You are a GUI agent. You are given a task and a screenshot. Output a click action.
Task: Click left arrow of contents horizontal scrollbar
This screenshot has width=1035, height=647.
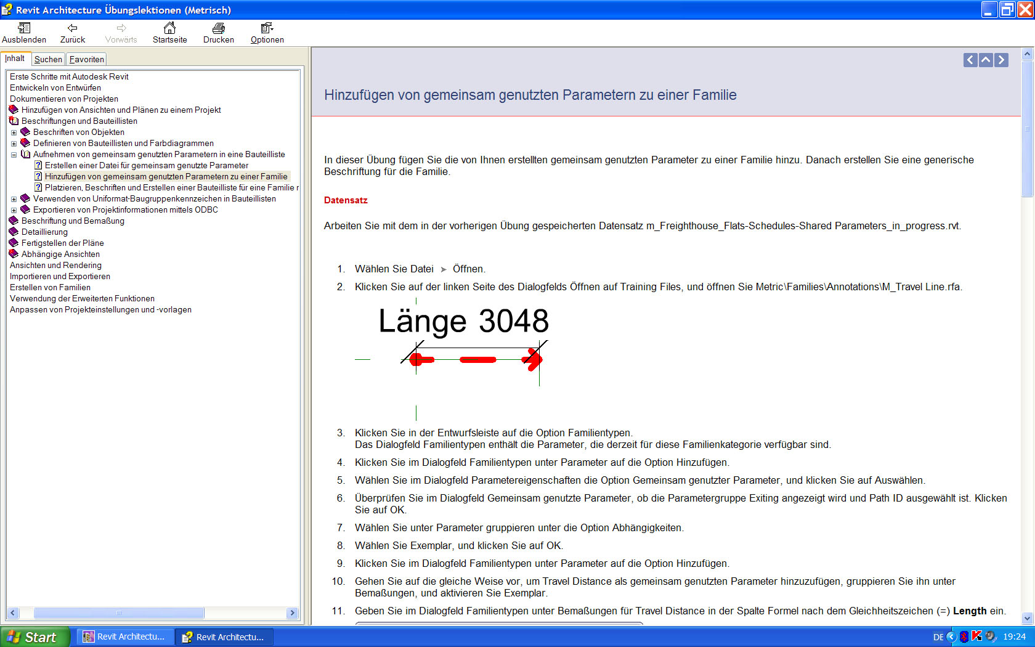12,613
